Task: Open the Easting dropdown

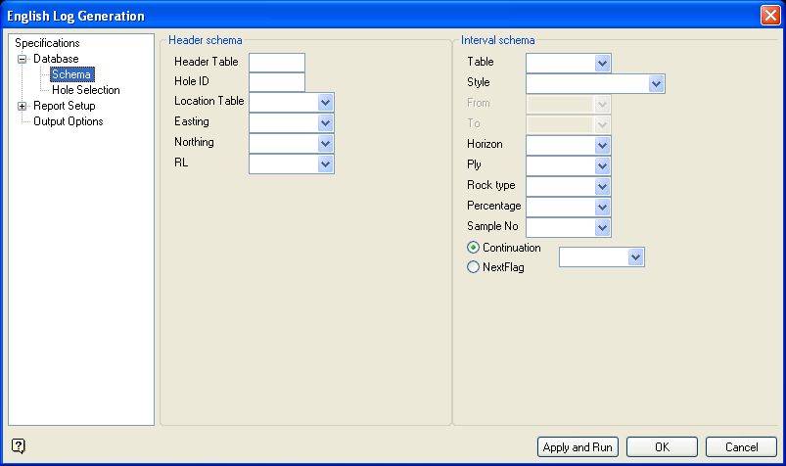Action: 325,123
